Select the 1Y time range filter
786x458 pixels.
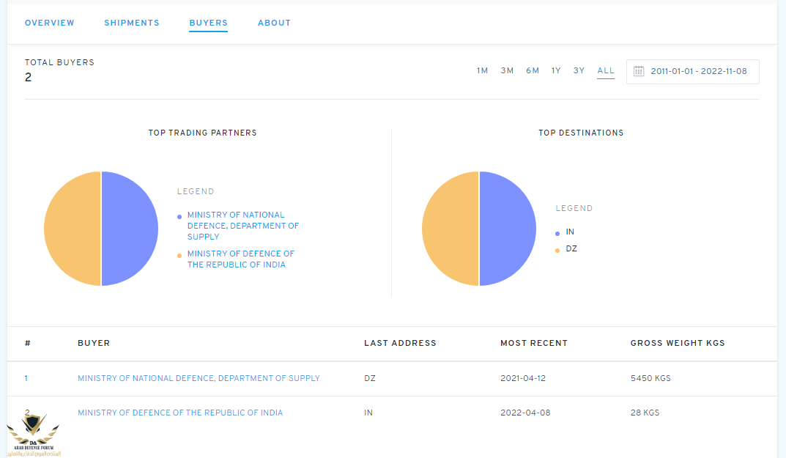point(556,71)
